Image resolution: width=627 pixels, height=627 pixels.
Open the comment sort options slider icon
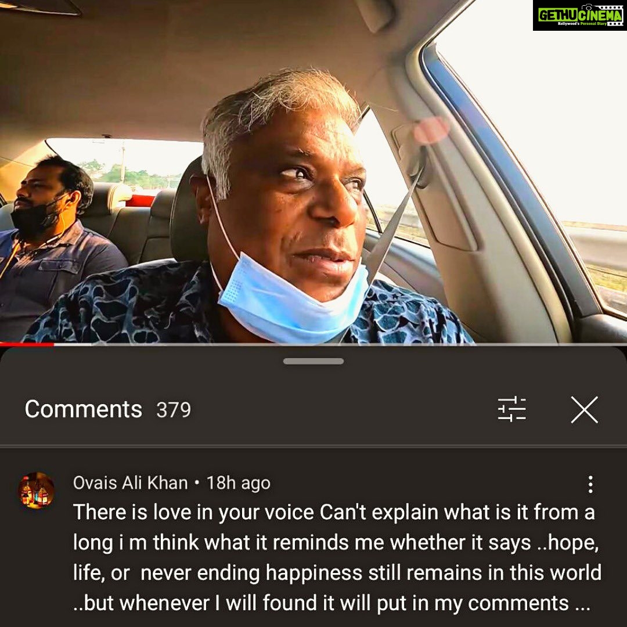pos(511,409)
